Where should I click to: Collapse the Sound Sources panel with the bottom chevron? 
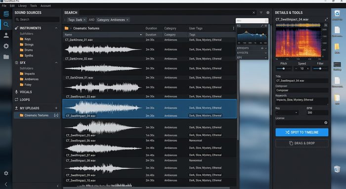point(58,186)
